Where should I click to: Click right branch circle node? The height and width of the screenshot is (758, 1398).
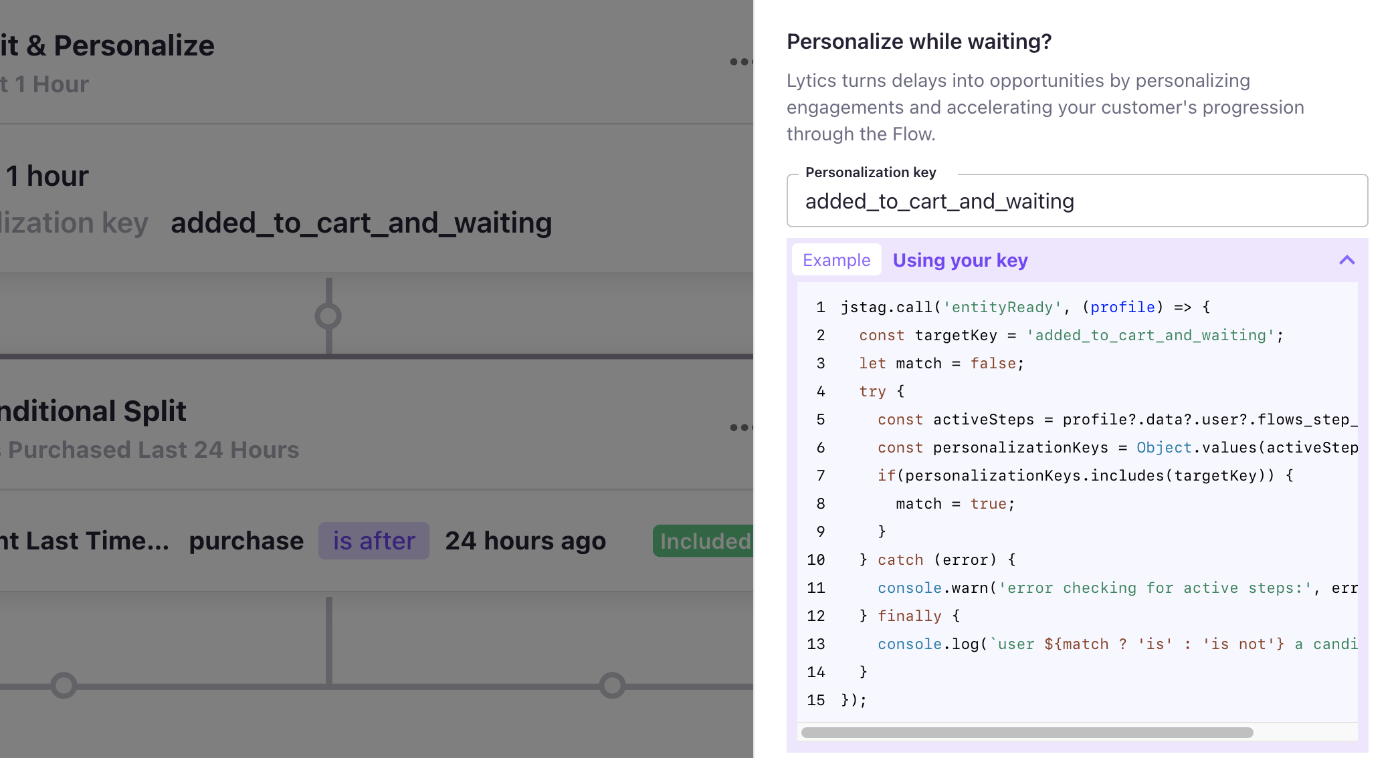click(612, 685)
